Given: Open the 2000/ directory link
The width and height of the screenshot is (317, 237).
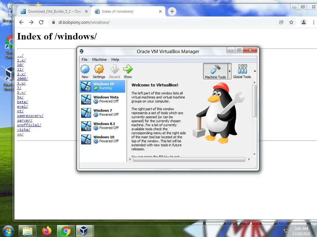Looking at the screenshot, I should point(22,79).
